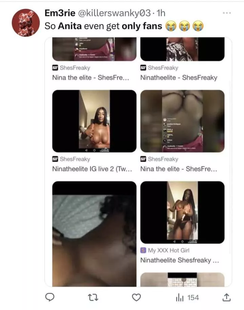Open the three-dot more options menu
The height and width of the screenshot is (310, 244).
[227, 13]
